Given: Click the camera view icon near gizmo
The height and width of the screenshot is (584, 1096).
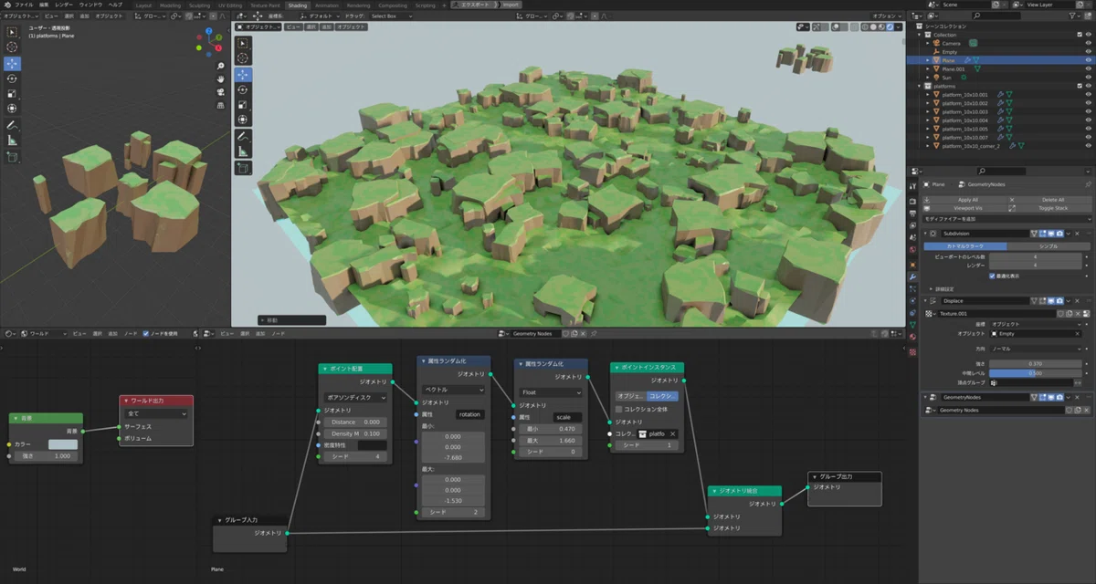Looking at the screenshot, I should 220,92.
